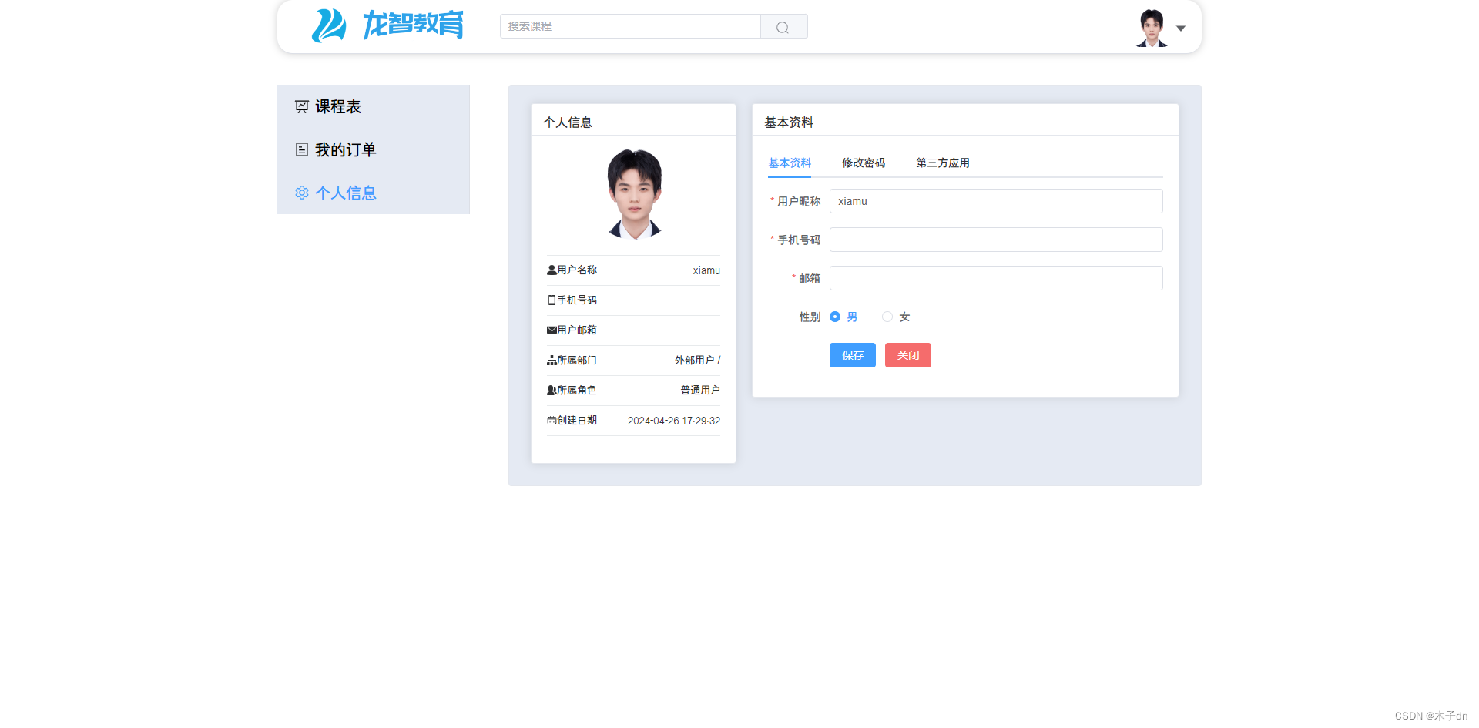
Task: Click the 普通用户 role value
Action: (x=700, y=390)
